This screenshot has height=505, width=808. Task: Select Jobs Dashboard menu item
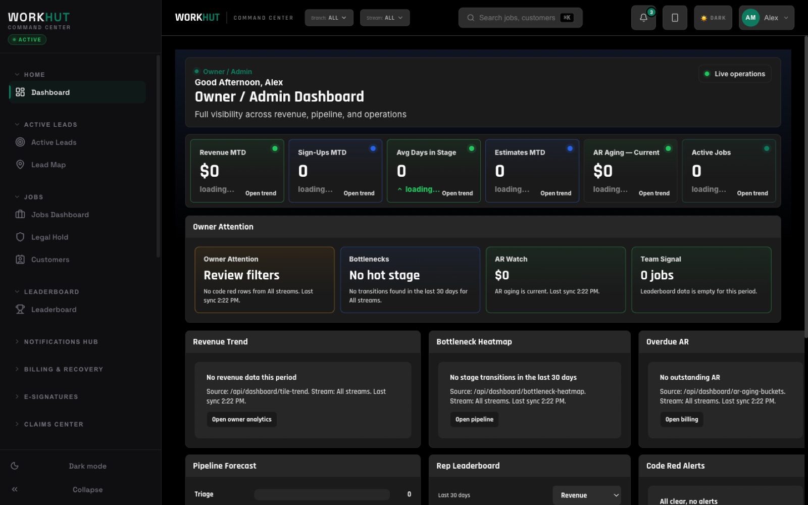pyautogui.click(x=77, y=215)
